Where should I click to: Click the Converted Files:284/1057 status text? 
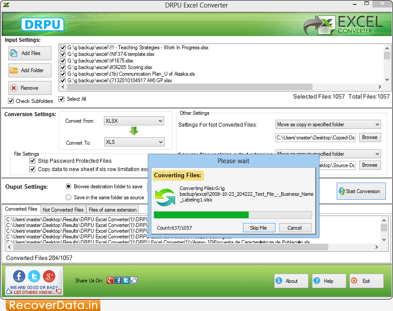(39, 258)
